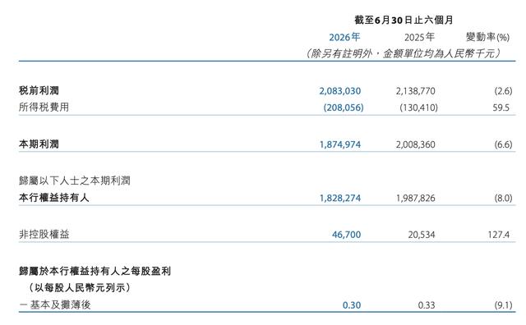526x325 pixels.
Task: Select the 本期利潤 row label
Action: point(39,144)
